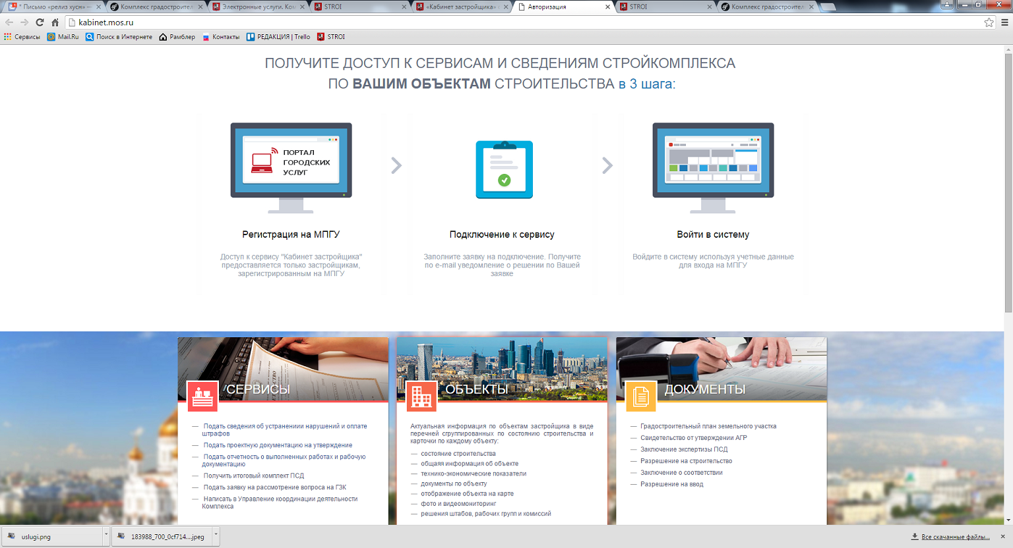The height and width of the screenshot is (548, 1013).
Task: Click the red Объекты building icon
Action: pos(421,397)
